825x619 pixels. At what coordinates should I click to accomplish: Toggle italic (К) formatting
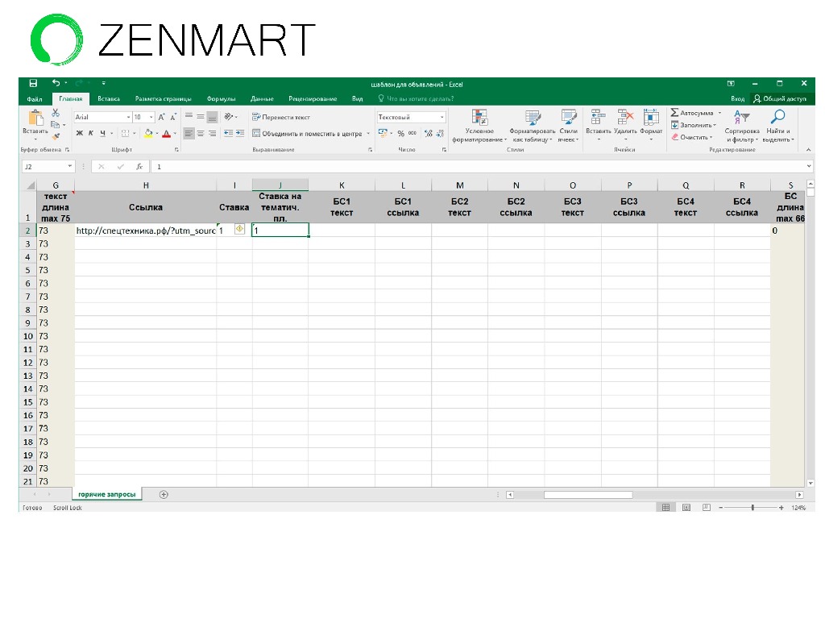click(x=91, y=134)
